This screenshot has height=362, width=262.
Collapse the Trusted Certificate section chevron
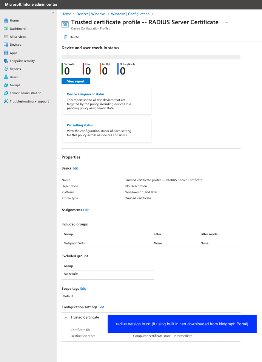pos(66,317)
